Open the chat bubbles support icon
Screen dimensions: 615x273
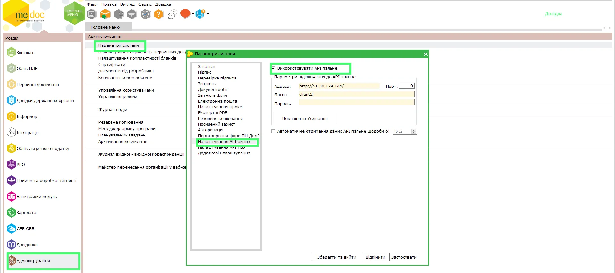[173, 14]
